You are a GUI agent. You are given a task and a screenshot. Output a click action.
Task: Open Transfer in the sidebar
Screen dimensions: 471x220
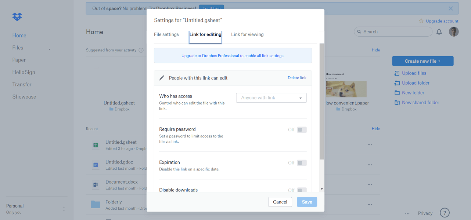point(22,84)
